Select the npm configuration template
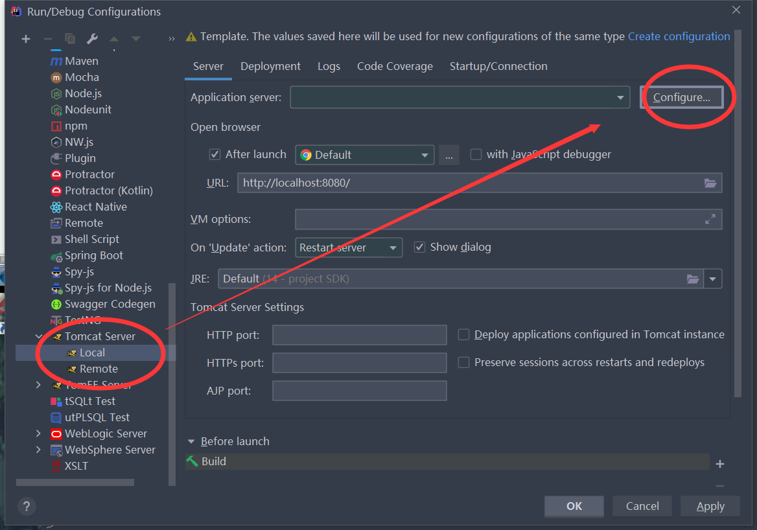The width and height of the screenshot is (757, 530). point(76,126)
